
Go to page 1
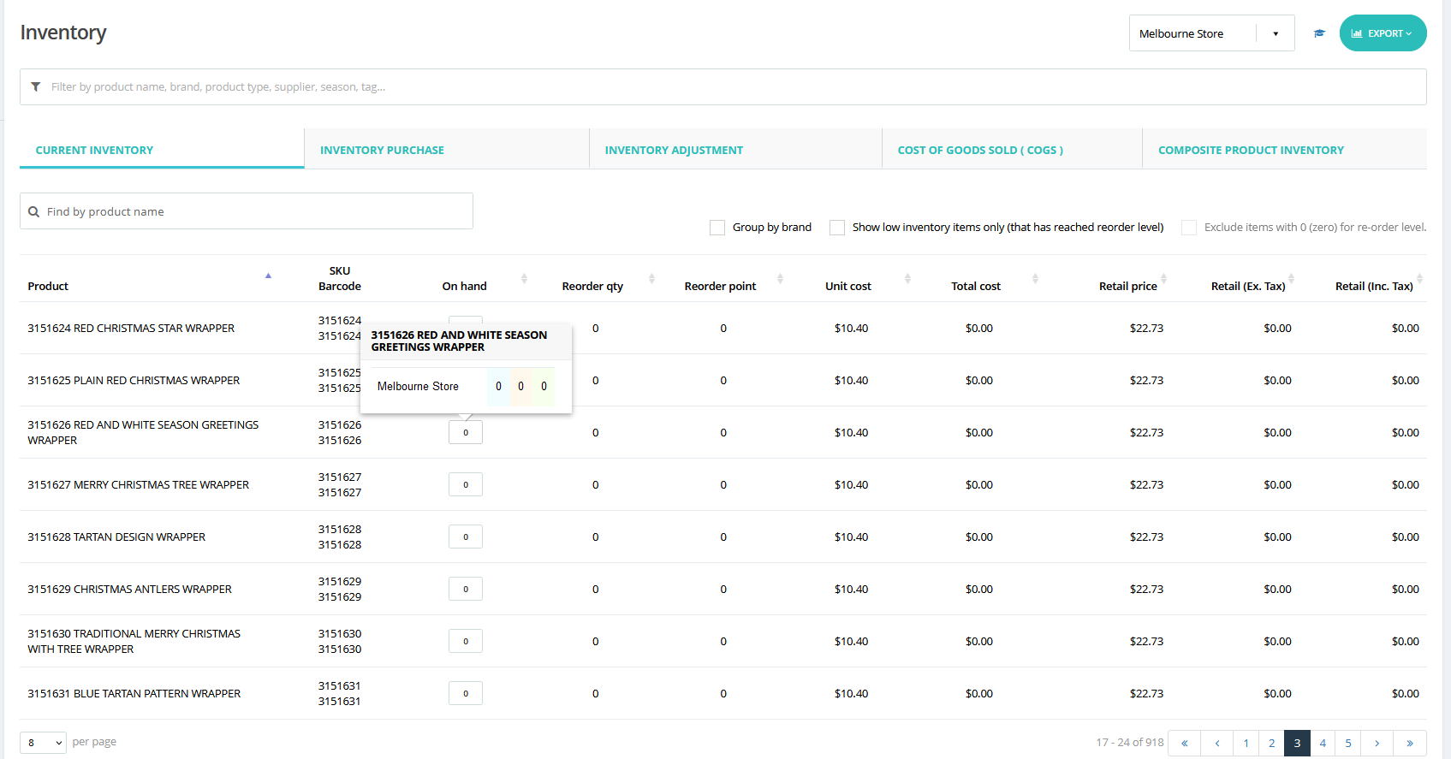[1246, 743]
